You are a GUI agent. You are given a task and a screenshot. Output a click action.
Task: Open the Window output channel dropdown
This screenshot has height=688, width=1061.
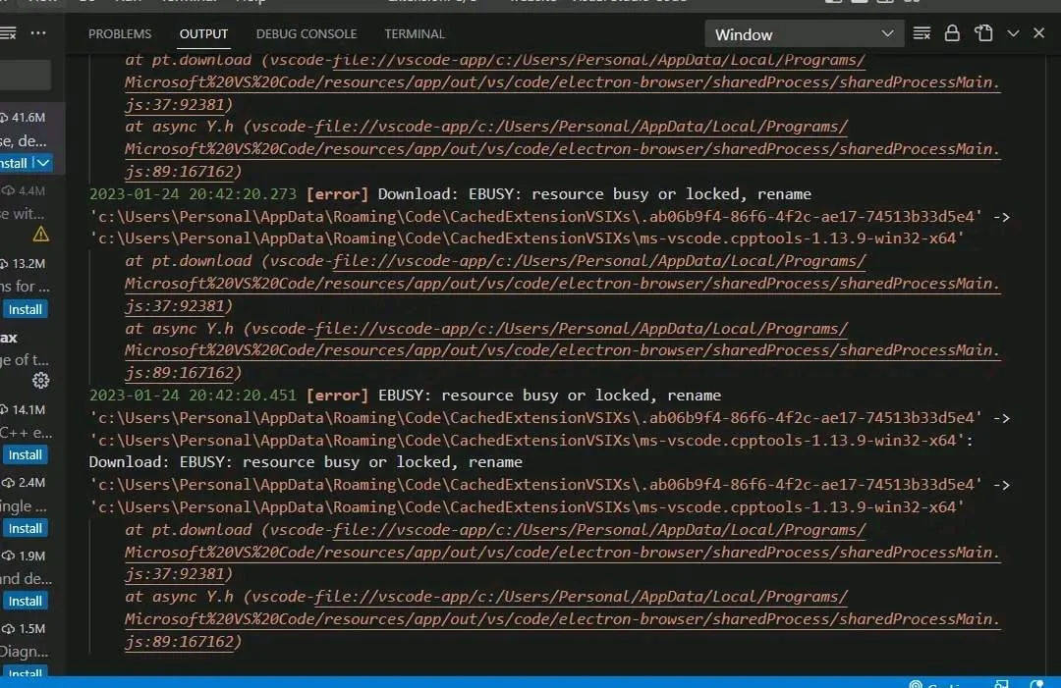(804, 33)
